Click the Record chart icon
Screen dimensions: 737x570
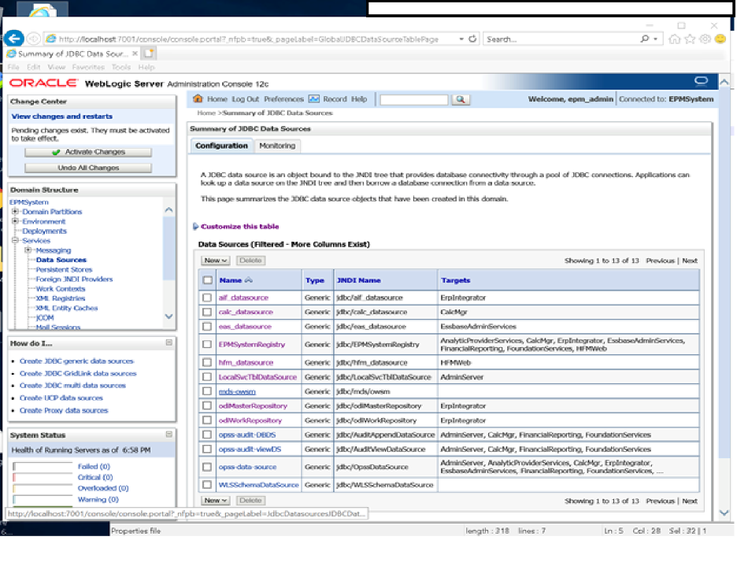click(314, 98)
